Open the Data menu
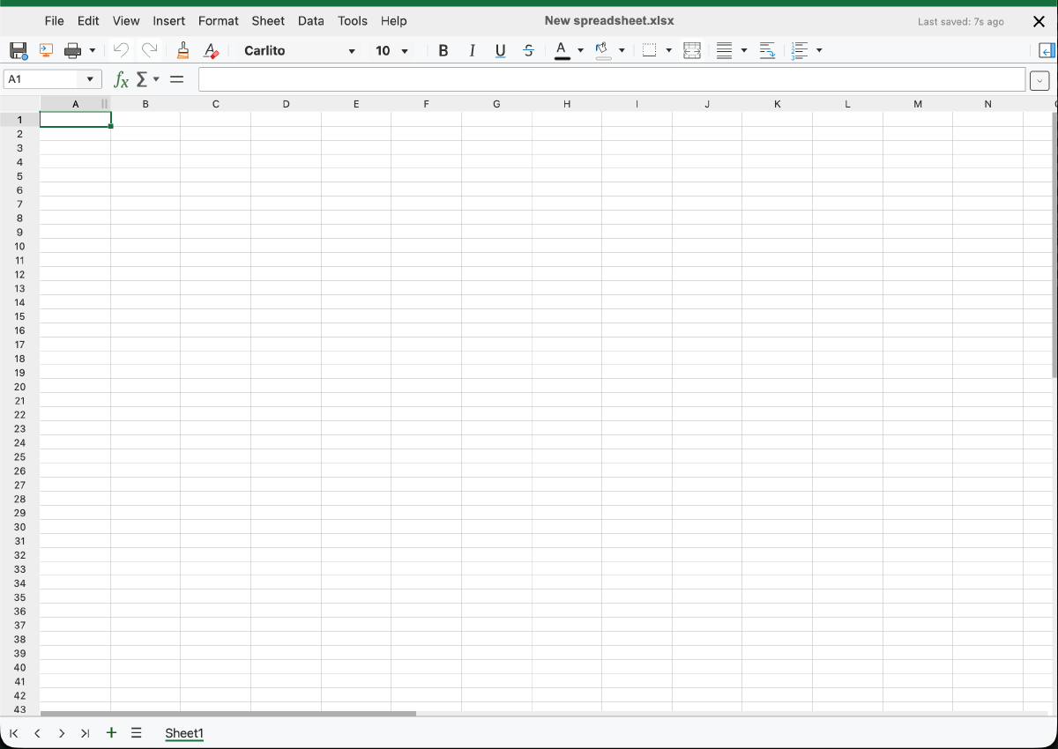 (310, 20)
